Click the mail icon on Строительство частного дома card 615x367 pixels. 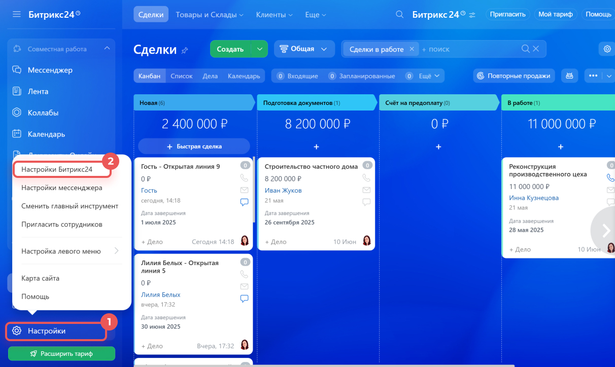click(x=366, y=190)
